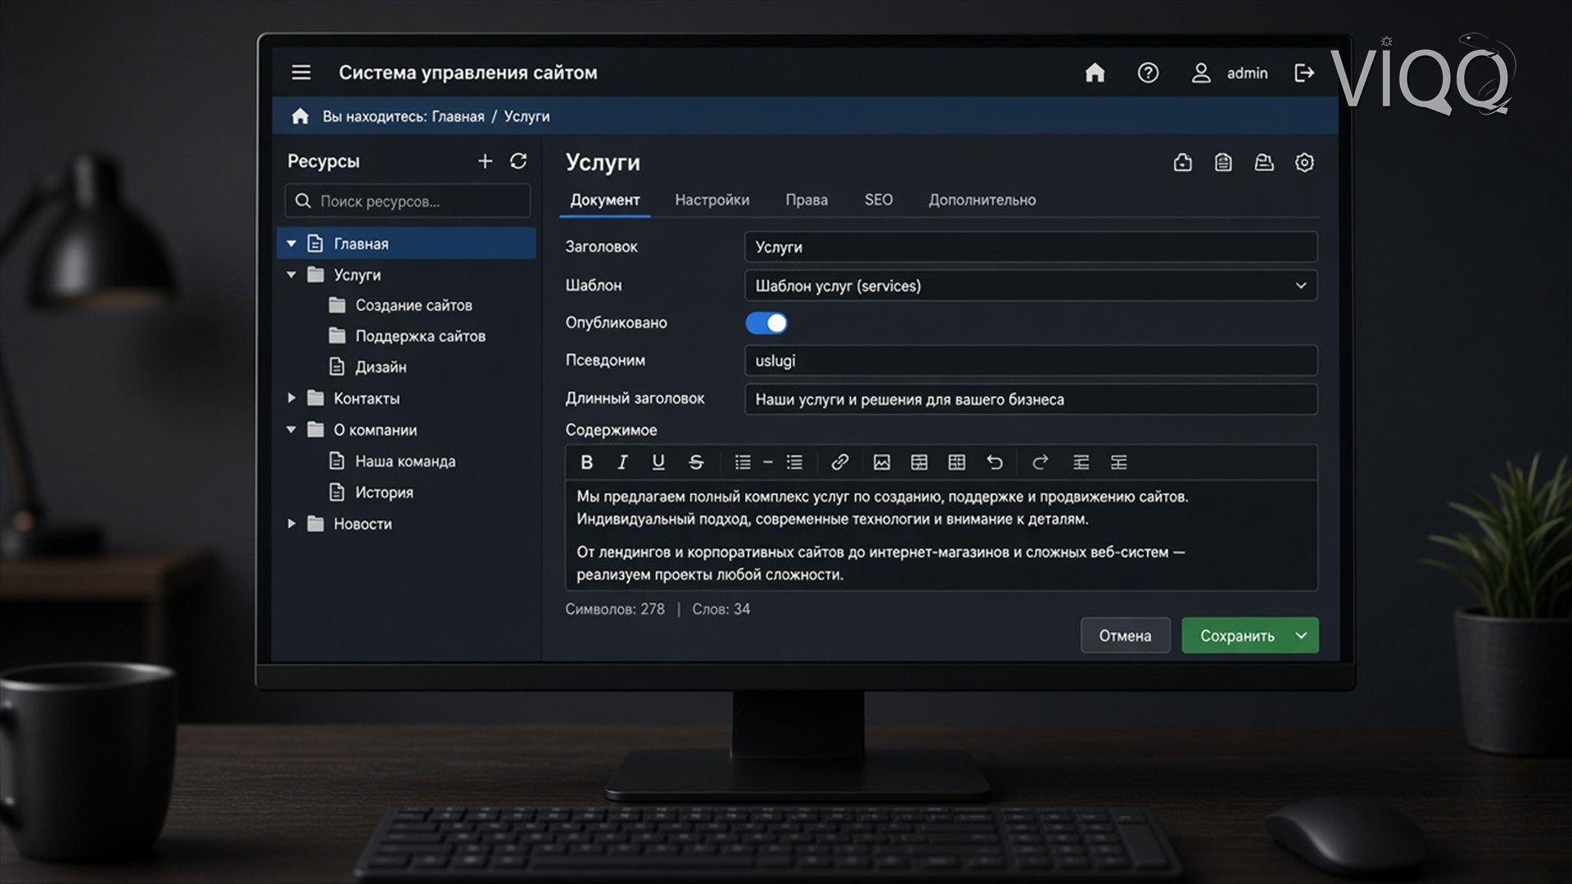Open the SEO tab

(879, 200)
